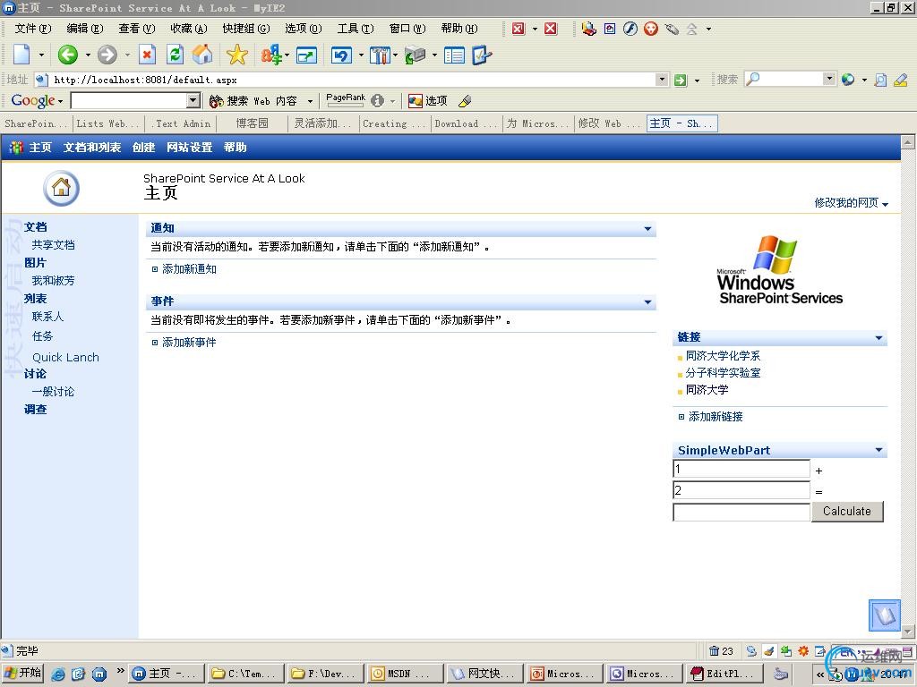The width and height of the screenshot is (917, 687).
Task: Click the printer toolbar icon
Action: pos(416,55)
